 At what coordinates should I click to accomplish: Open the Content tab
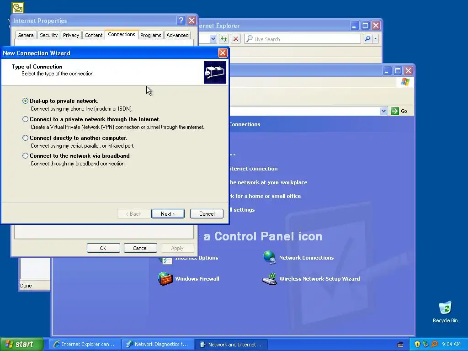point(93,35)
